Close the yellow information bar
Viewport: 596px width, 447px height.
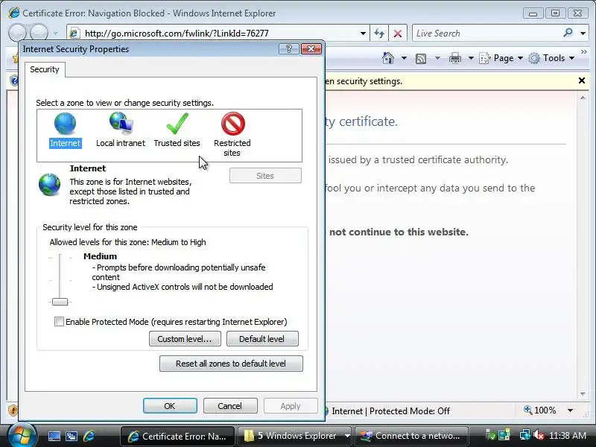click(x=582, y=80)
